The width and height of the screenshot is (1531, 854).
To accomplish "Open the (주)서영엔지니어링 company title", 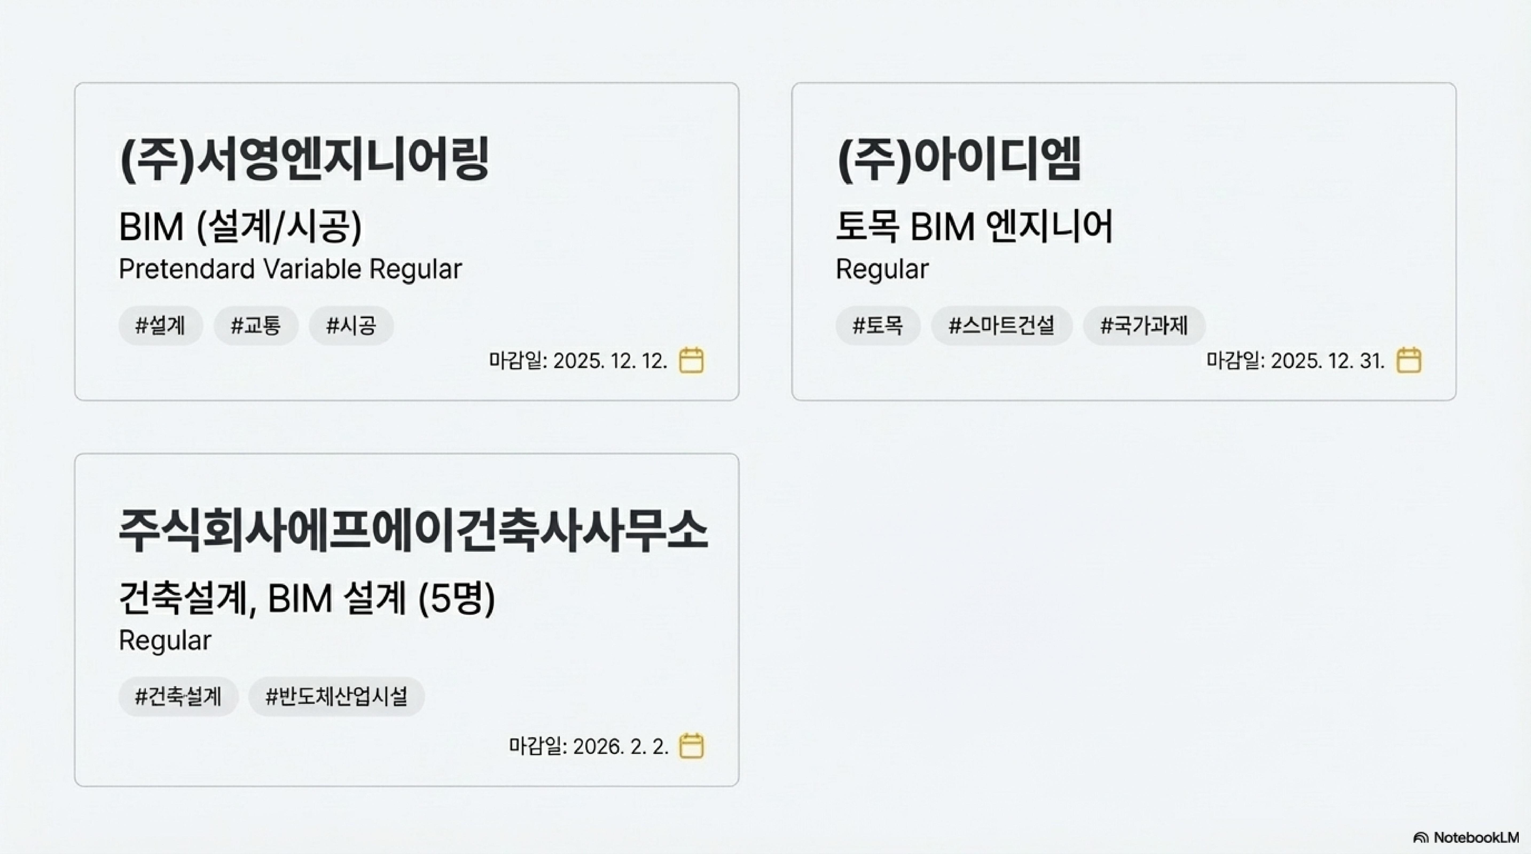I will [x=304, y=159].
